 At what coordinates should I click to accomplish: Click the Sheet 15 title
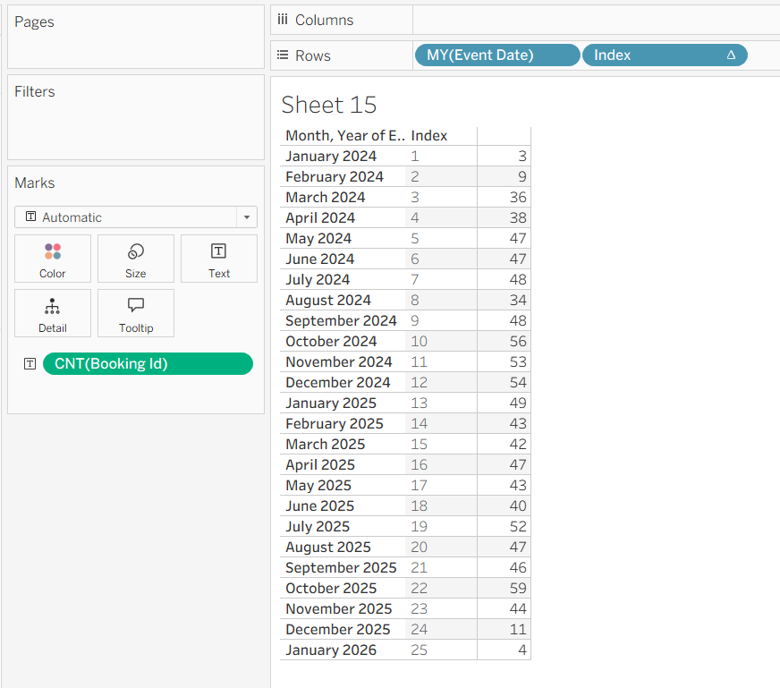pos(329,105)
